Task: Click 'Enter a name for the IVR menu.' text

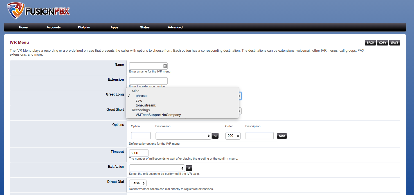Action: (150, 71)
